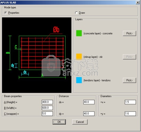Click the disabled stirrup layer Pick button
141x132 pixels.
129,57
